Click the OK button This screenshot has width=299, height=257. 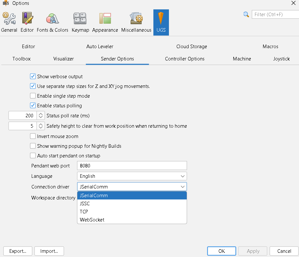[x=222, y=251]
